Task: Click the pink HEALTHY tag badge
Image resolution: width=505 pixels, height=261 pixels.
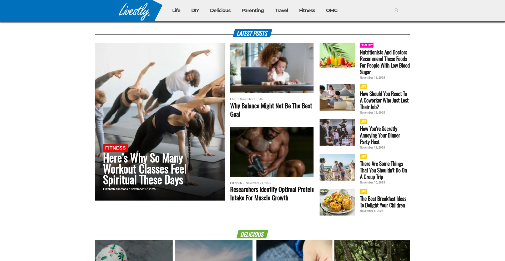Action: tap(367, 45)
